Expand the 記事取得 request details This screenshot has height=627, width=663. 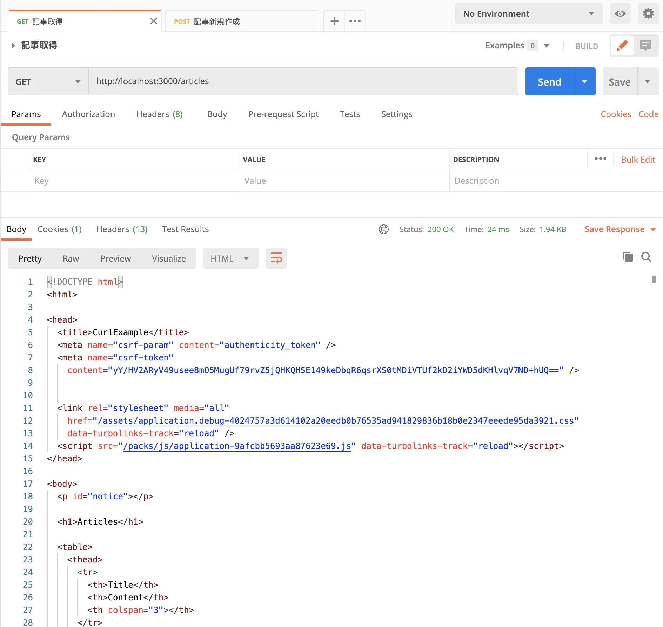pyautogui.click(x=13, y=45)
